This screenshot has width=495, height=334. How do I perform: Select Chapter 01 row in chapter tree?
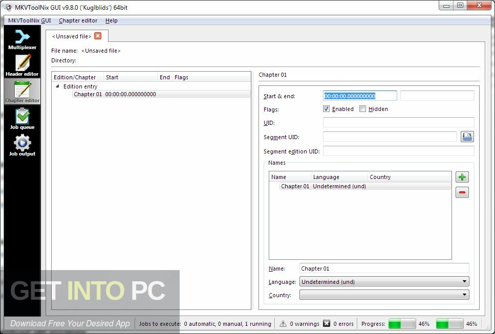(x=161, y=94)
